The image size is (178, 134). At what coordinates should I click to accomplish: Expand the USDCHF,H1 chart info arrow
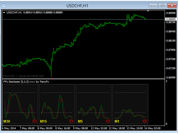click(x=4, y=12)
